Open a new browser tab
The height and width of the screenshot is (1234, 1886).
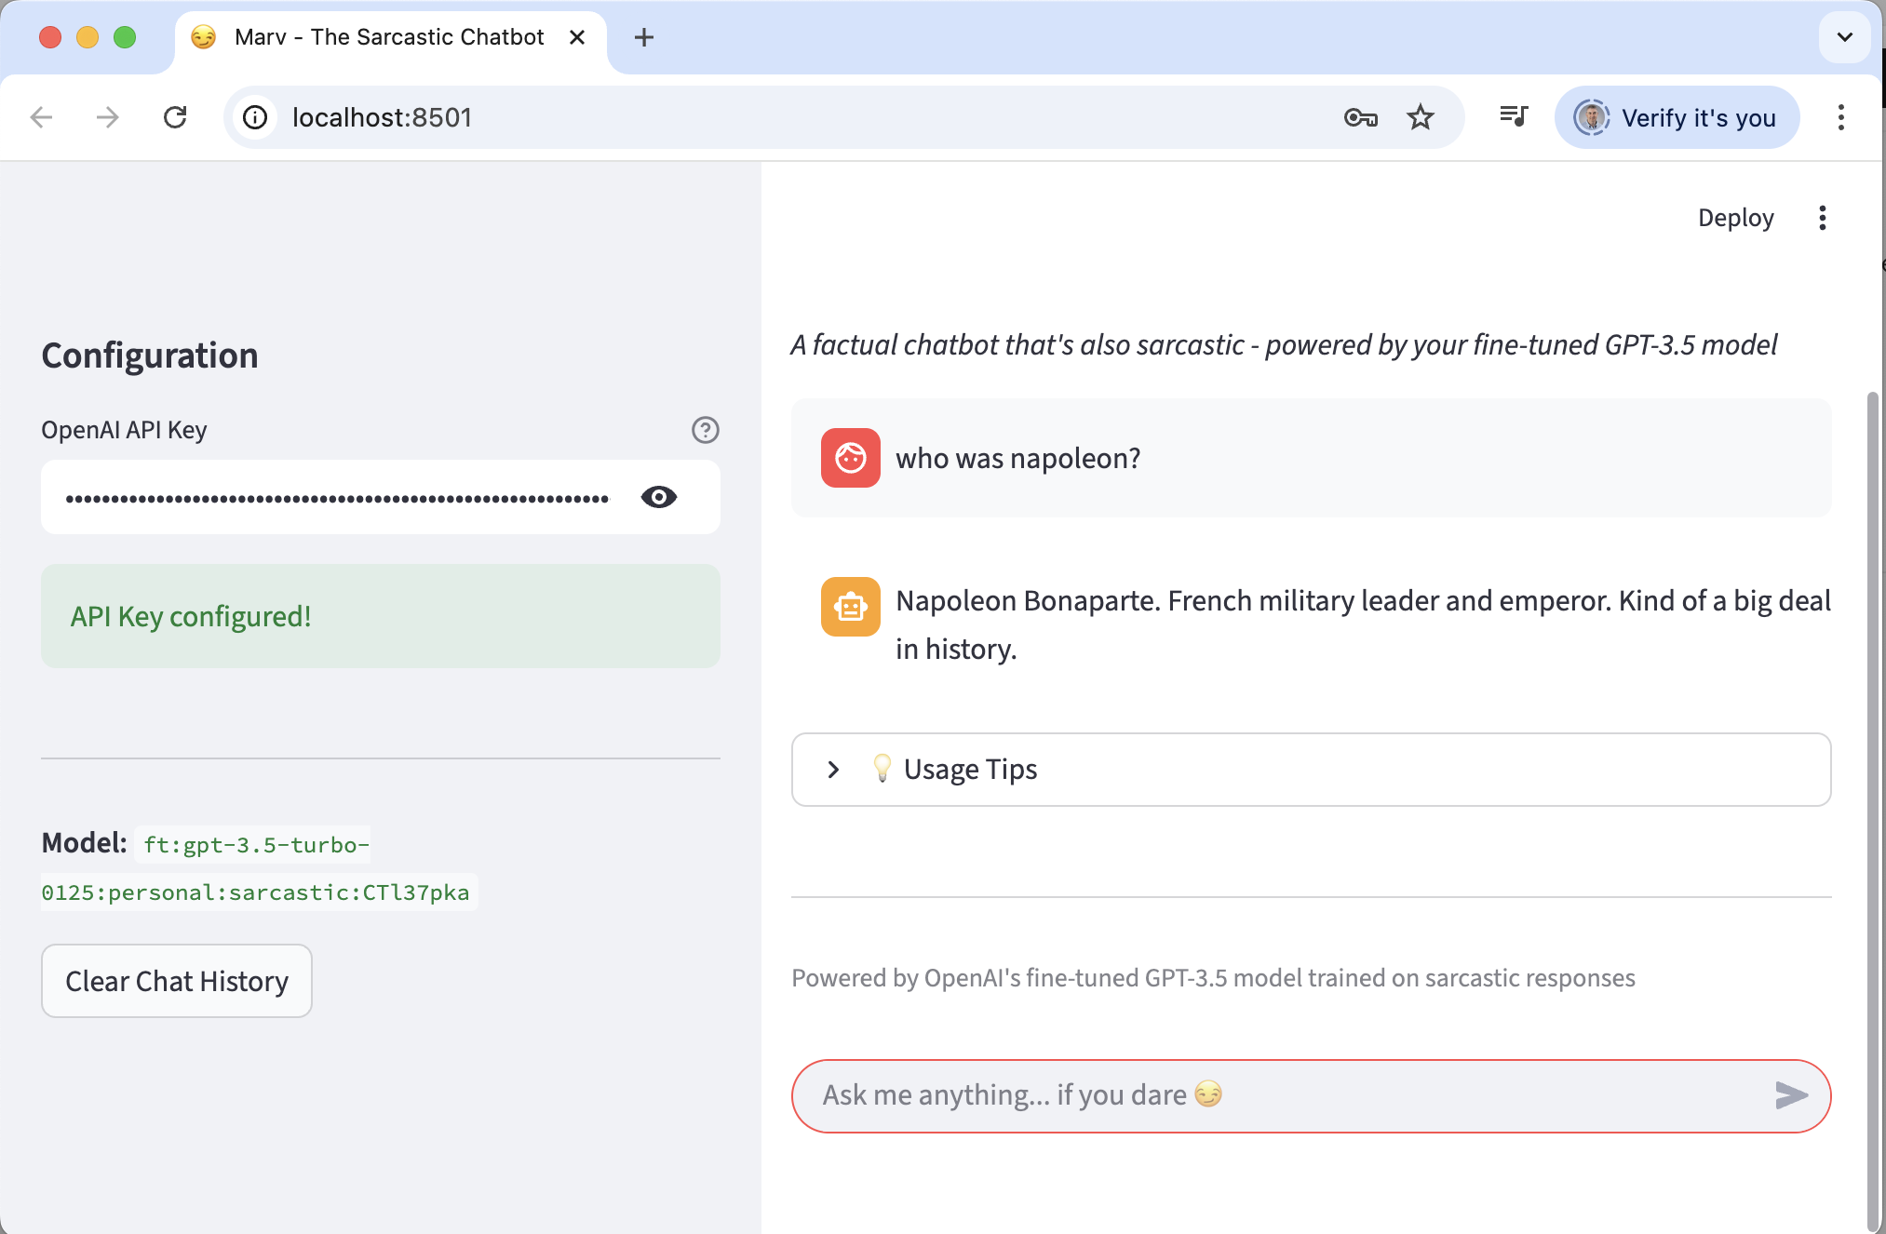(643, 37)
